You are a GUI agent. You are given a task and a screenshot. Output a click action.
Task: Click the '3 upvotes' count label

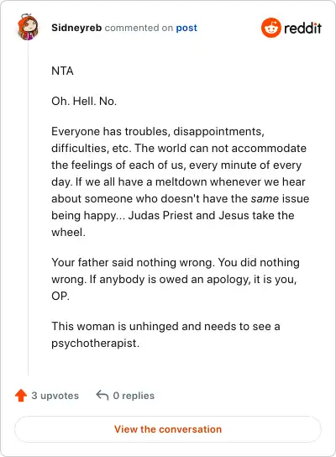point(55,396)
